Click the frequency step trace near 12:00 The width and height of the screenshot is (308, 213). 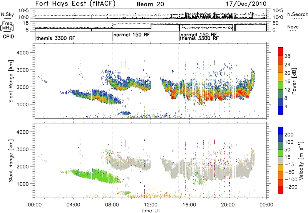coord(151,27)
